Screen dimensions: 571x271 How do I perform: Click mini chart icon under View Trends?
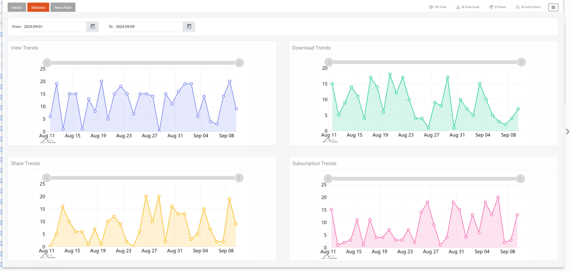tap(48, 141)
